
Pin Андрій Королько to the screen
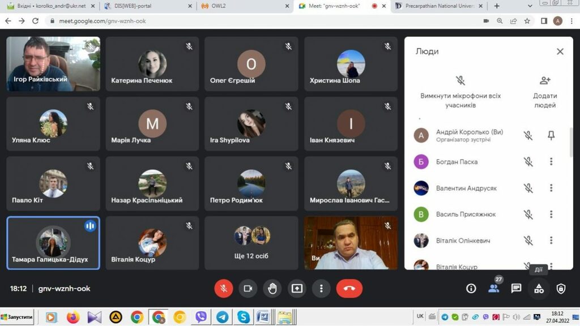pos(551,135)
